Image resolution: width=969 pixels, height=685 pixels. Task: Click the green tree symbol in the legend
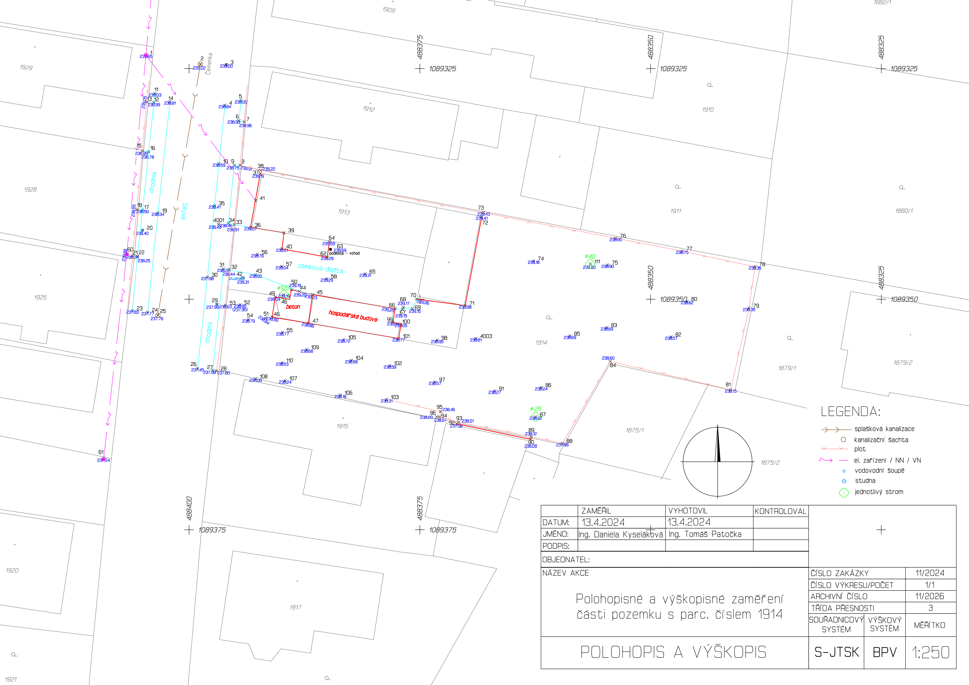coord(844,492)
